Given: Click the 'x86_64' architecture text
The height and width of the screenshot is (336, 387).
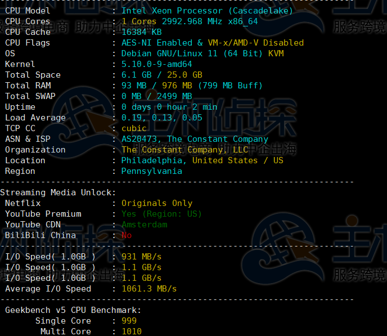Looking at the screenshot, I should pos(243,21).
